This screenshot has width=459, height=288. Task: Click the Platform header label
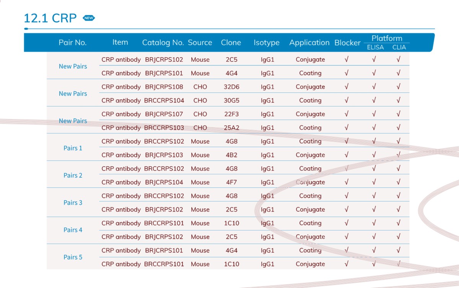tap(387, 38)
